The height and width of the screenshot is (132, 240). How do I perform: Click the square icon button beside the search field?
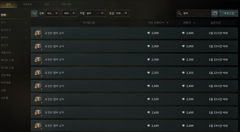215,13
